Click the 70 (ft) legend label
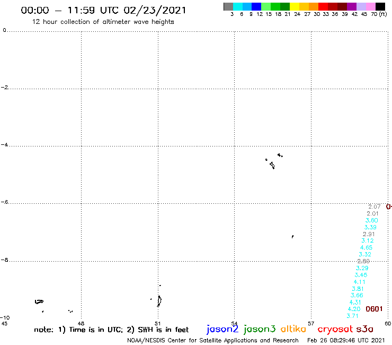The width and height of the screenshot is (392, 345). (379, 14)
